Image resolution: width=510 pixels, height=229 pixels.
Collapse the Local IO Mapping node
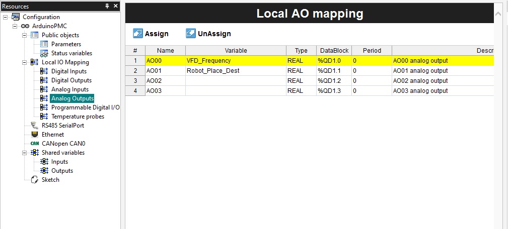click(x=24, y=62)
